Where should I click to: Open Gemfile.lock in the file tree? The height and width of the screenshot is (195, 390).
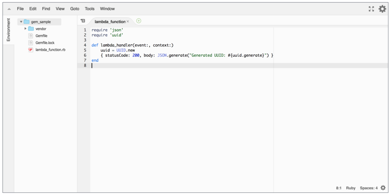click(45, 43)
